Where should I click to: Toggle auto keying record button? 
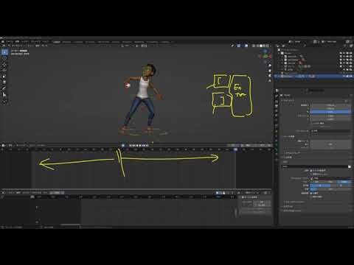tap(123, 146)
